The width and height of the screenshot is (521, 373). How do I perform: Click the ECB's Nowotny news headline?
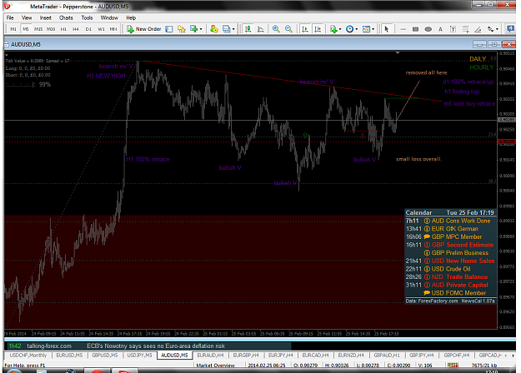coord(156,346)
